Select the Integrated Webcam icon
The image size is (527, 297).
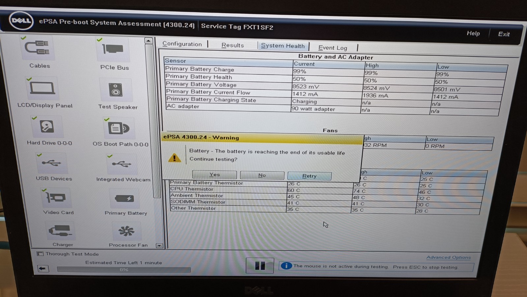pyautogui.click(x=122, y=164)
